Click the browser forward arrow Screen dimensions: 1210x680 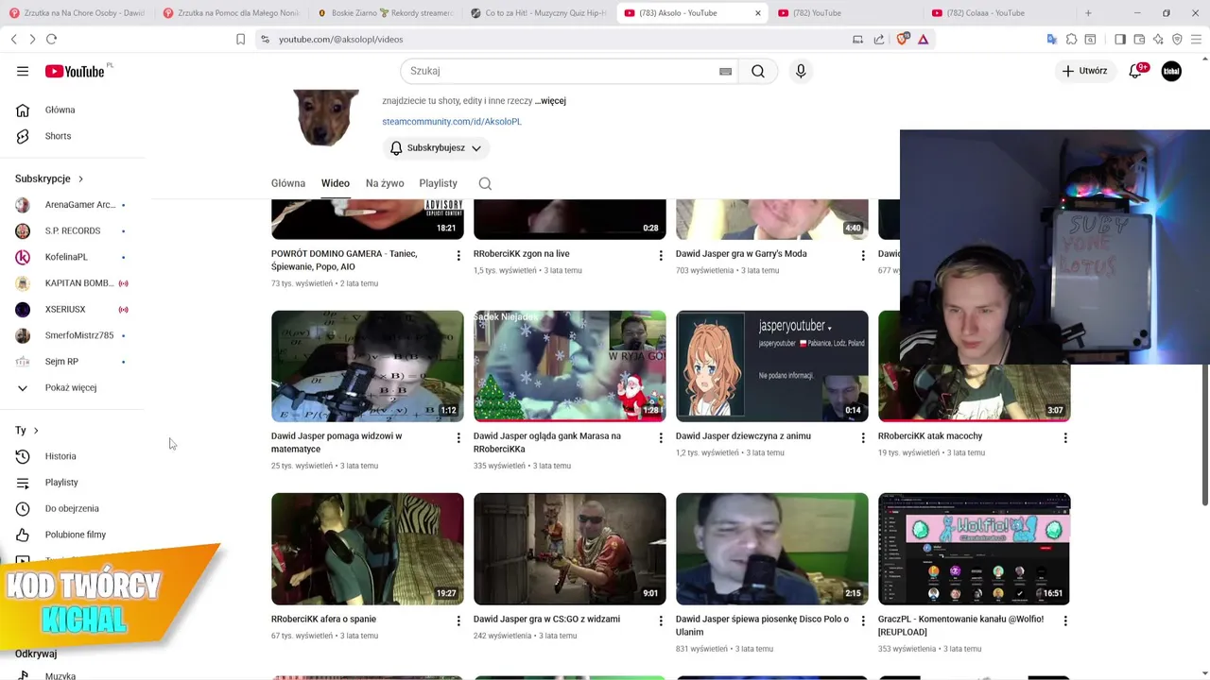point(32,39)
